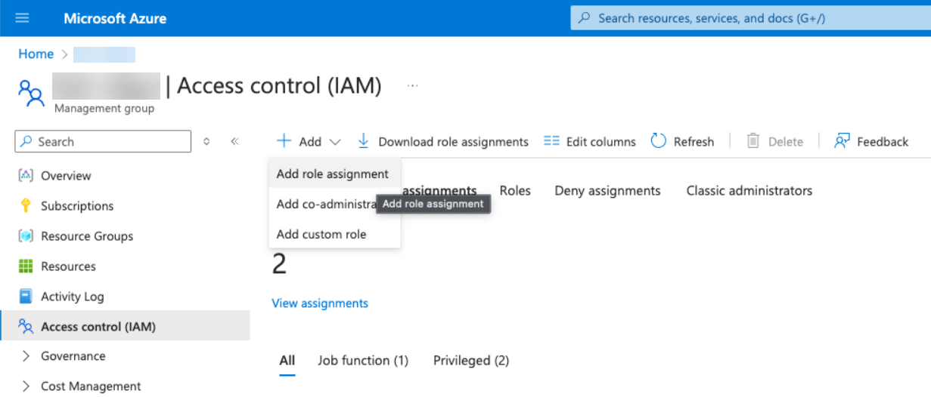Viewport: 931px width, 397px height.
Task: Open the Cost Management sidebar label
Action: tap(91, 386)
